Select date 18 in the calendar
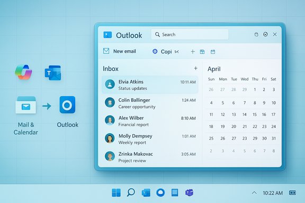This screenshot has height=203, width=305. coord(211,127)
